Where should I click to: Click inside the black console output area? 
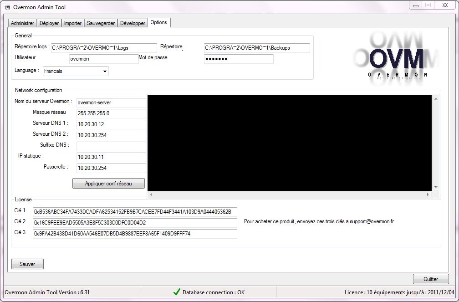tap(290, 143)
